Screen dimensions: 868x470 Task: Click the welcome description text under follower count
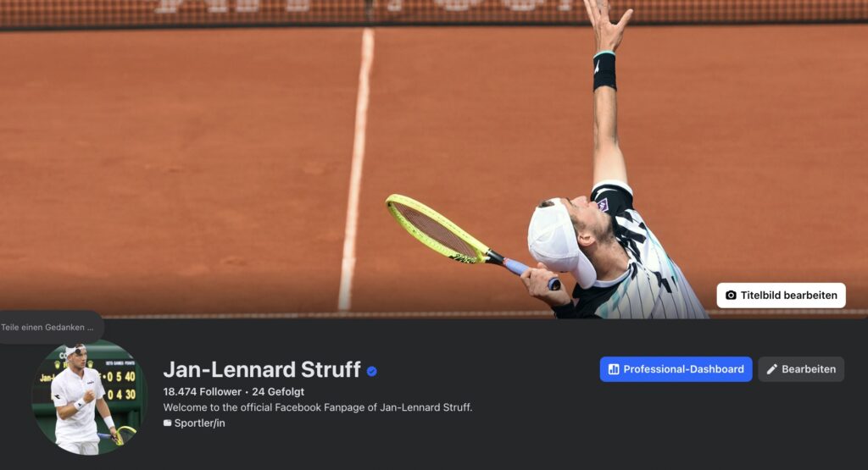click(318, 407)
